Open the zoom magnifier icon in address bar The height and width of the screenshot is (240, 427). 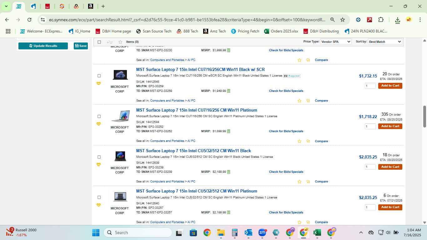click(333, 20)
